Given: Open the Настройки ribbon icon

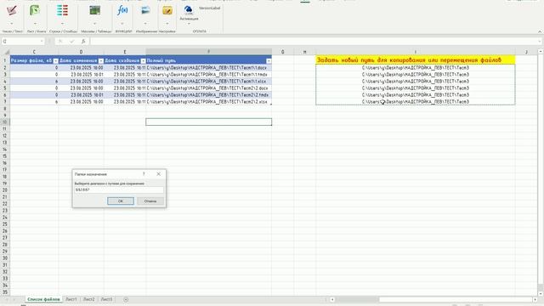Looking at the screenshot, I should pos(167,10).
